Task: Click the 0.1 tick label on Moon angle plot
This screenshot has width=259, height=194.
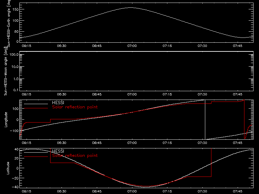Action: click(x=16, y=90)
